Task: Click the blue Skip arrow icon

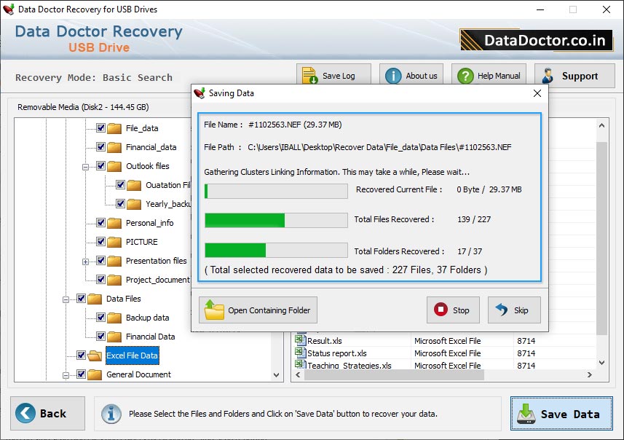Action: (502, 310)
